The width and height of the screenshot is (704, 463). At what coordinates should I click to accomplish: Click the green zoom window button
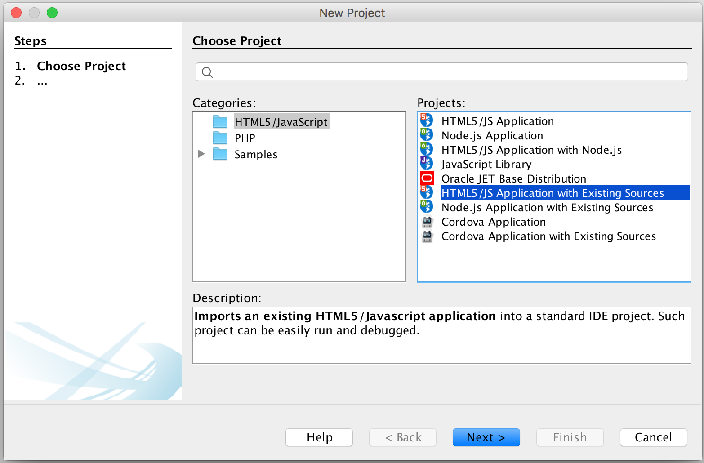click(x=52, y=13)
